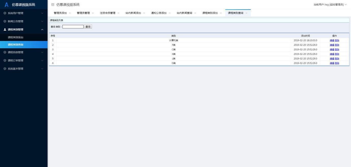Delete the X类 row
351x167 pixels.
tap(337, 54)
